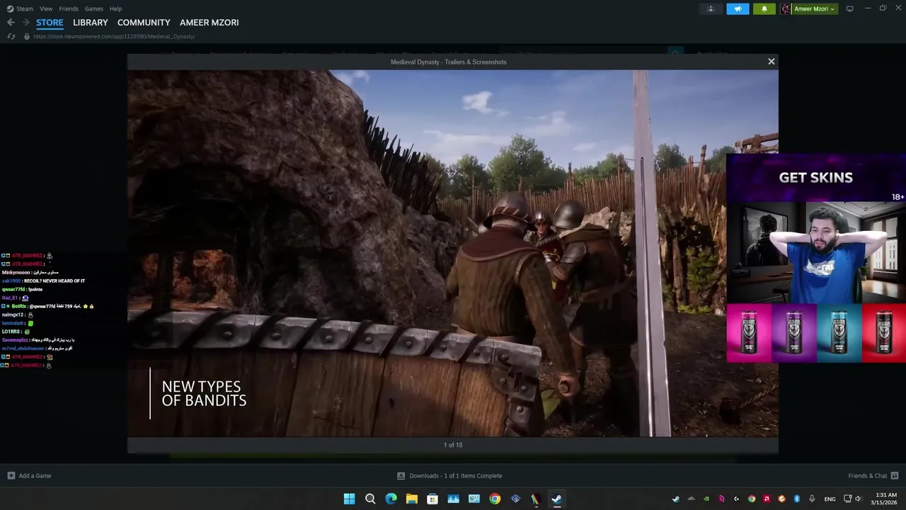This screenshot has height=510, width=906.
Task: Click the GET SKINS overlay banner
Action: click(x=816, y=178)
